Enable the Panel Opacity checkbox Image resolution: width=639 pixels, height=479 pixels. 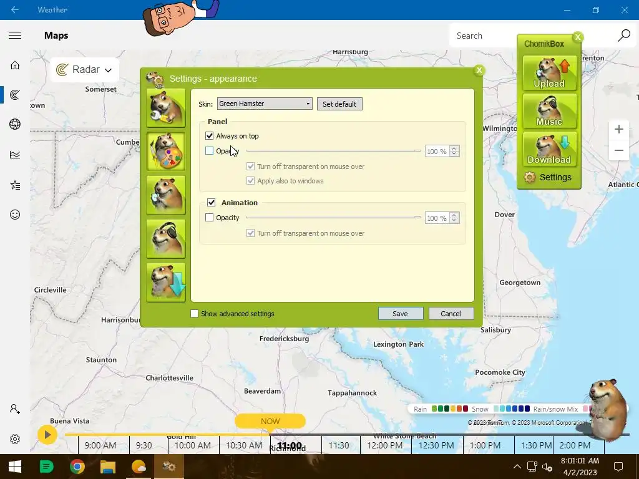click(210, 151)
